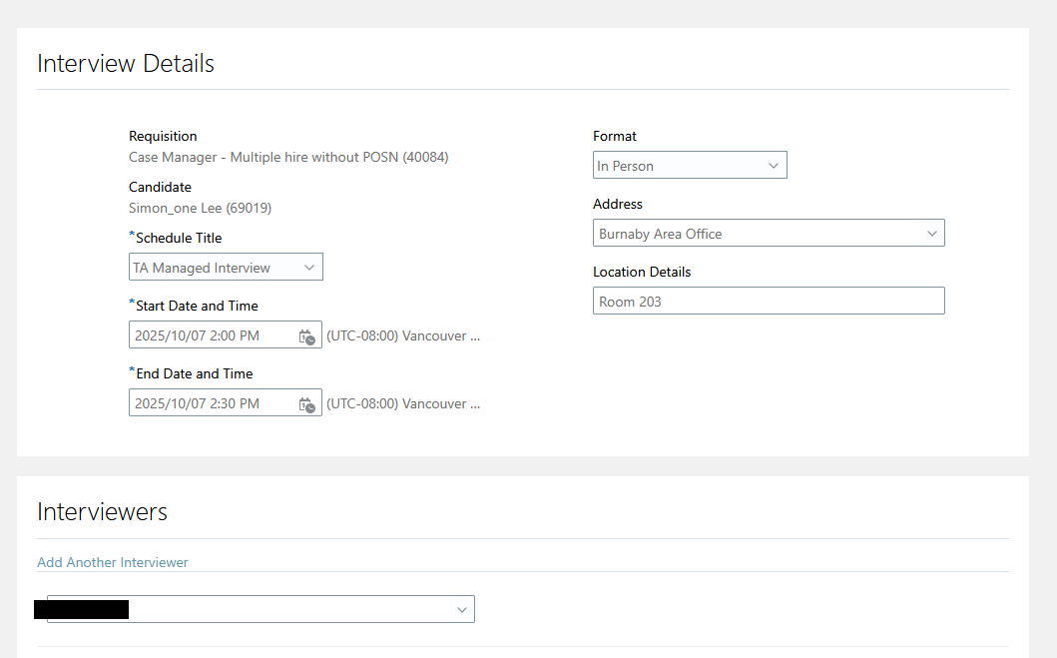Viewport: 1057px width, 658px height.
Task: Expand the Schedule Title dropdown
Action: pyautogui.click(x=308, y=268)
